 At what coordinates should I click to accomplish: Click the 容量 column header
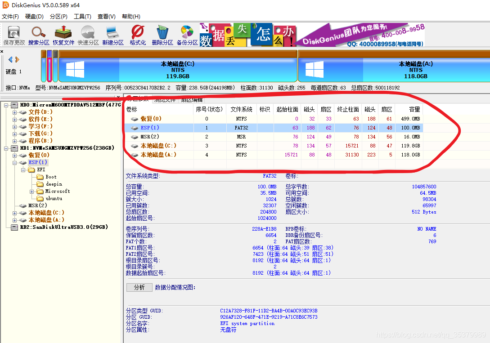[x=409, y=109]
